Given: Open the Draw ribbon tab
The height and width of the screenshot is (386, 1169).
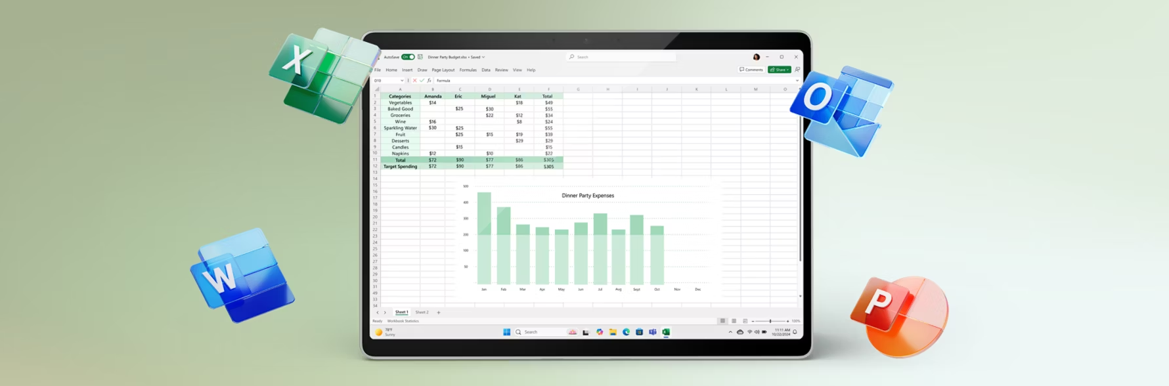Looking at the screenshot, I should [x=422, y=70].
